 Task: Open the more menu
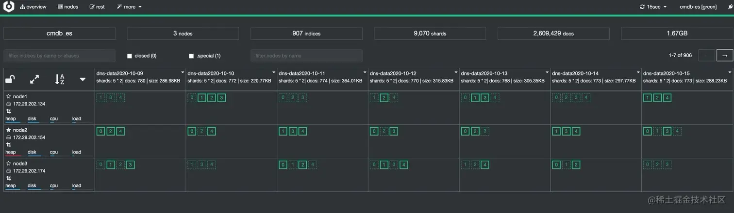click(x=129, y=7)
